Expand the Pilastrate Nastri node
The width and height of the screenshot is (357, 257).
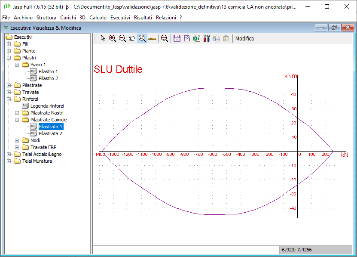coord(17,113)
